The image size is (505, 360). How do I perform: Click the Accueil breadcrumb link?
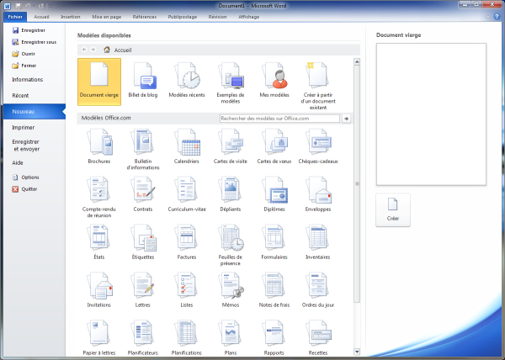[123, 50]
